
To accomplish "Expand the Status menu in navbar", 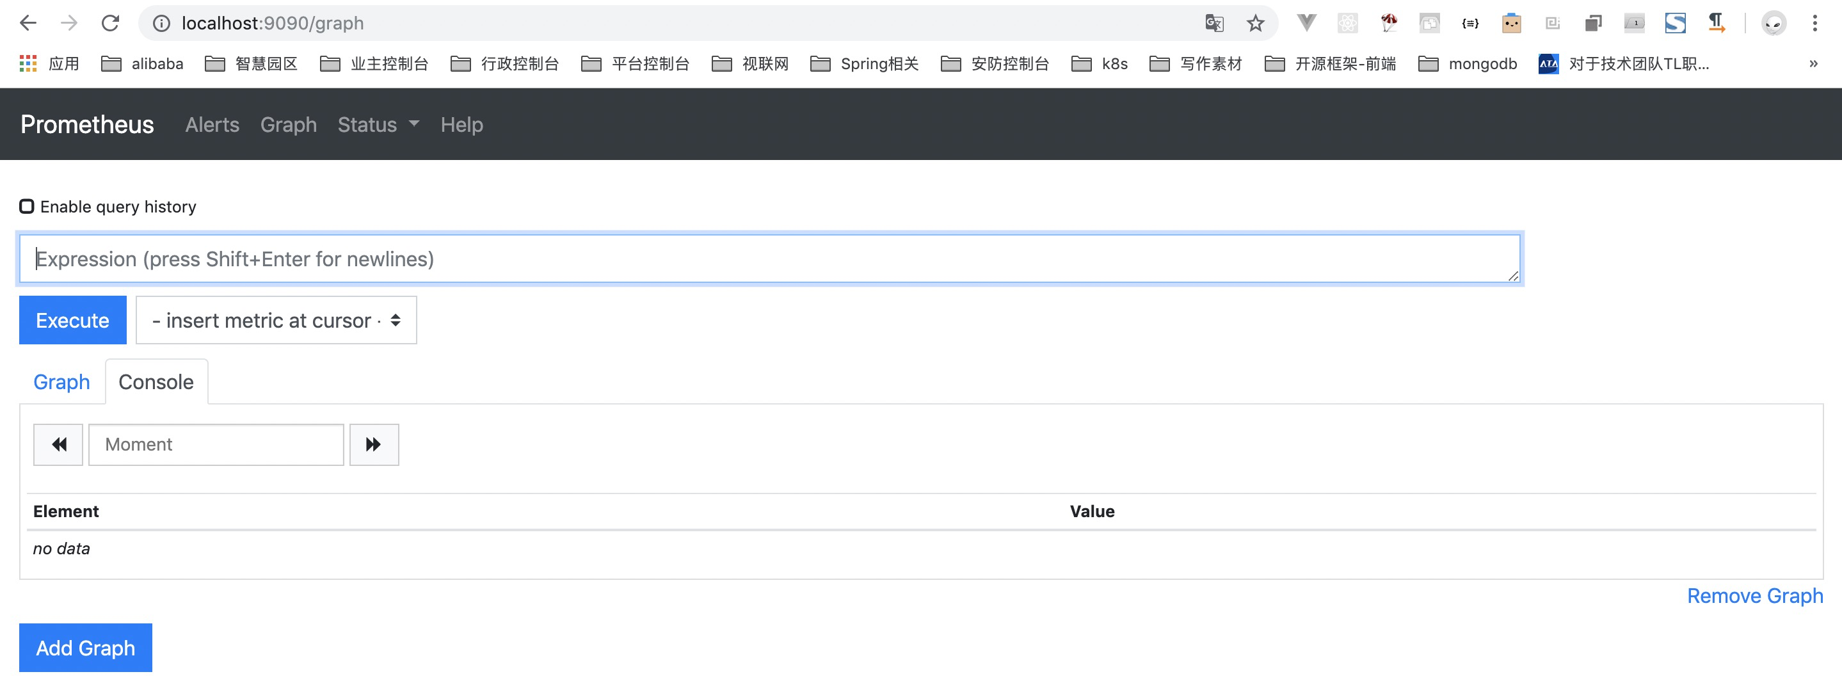I will pyautogui.click(x=378, y=124).
